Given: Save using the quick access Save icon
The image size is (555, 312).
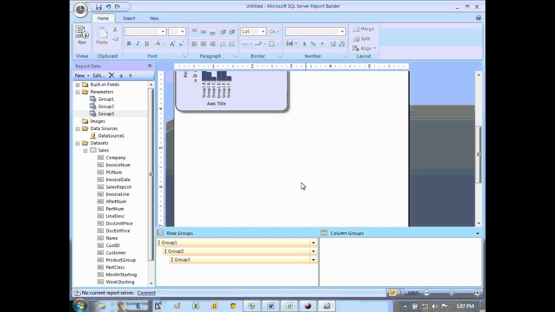Looking at the screenshot, I should pos(99,6).
